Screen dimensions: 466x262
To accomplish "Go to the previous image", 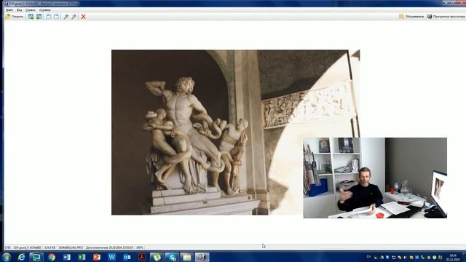I will [x=31, y=17].
